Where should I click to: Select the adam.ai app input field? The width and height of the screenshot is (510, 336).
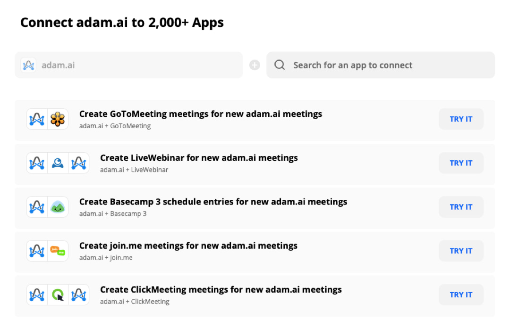coord(129,65)
